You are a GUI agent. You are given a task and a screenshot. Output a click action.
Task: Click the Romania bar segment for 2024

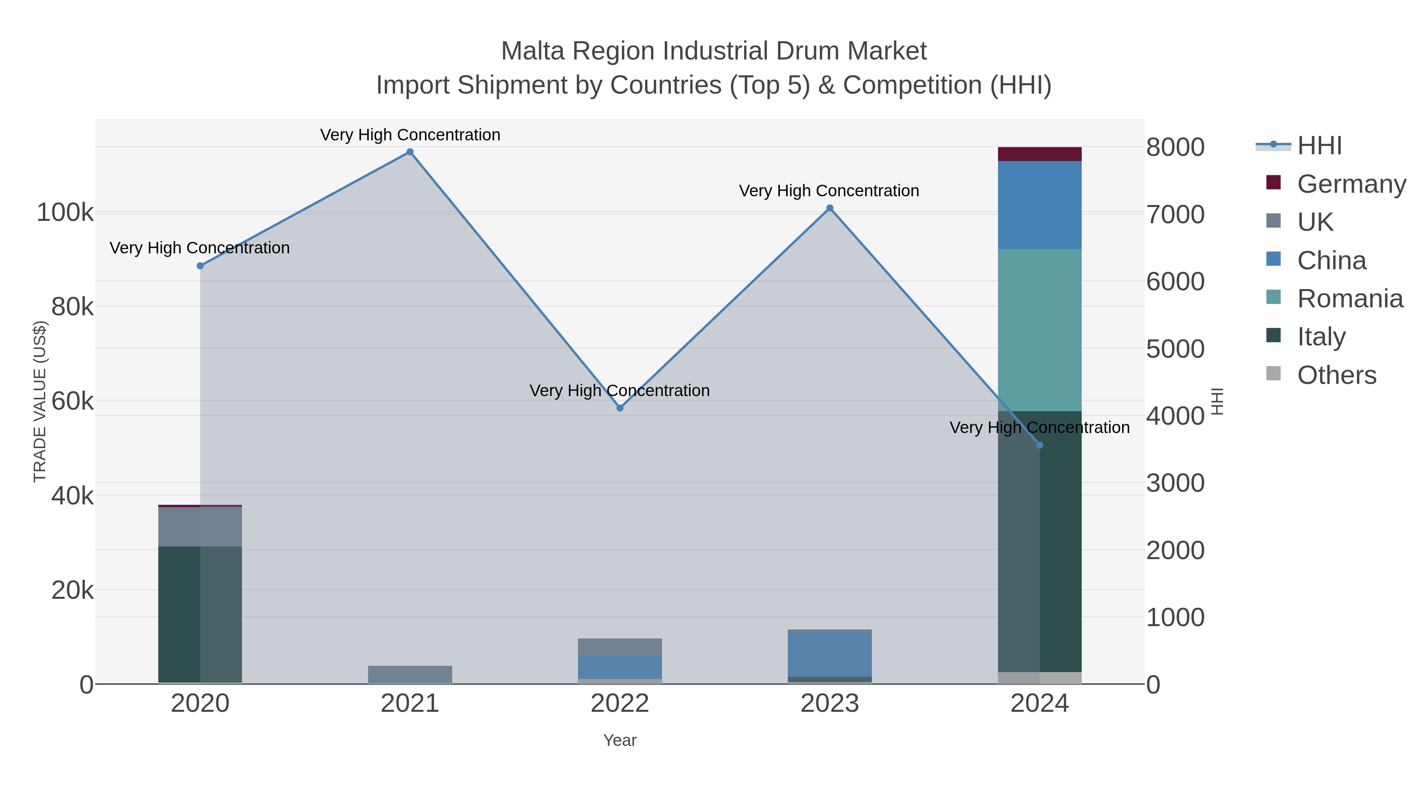tap(1039, 330)
